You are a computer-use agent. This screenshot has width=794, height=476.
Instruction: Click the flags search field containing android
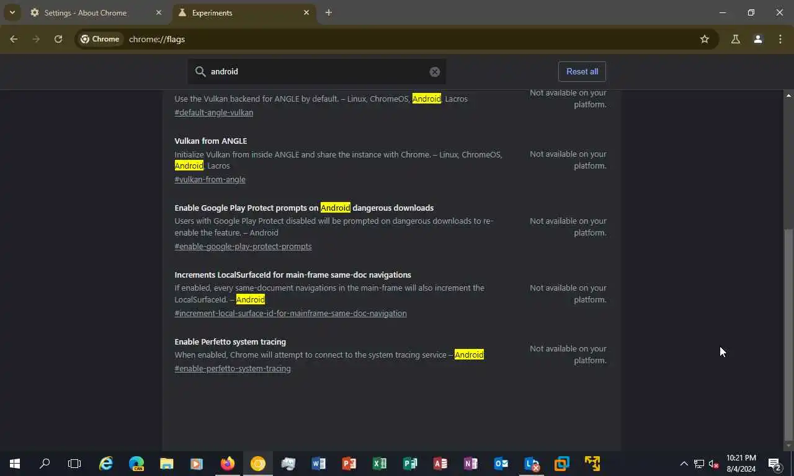[x=317, y=72]
